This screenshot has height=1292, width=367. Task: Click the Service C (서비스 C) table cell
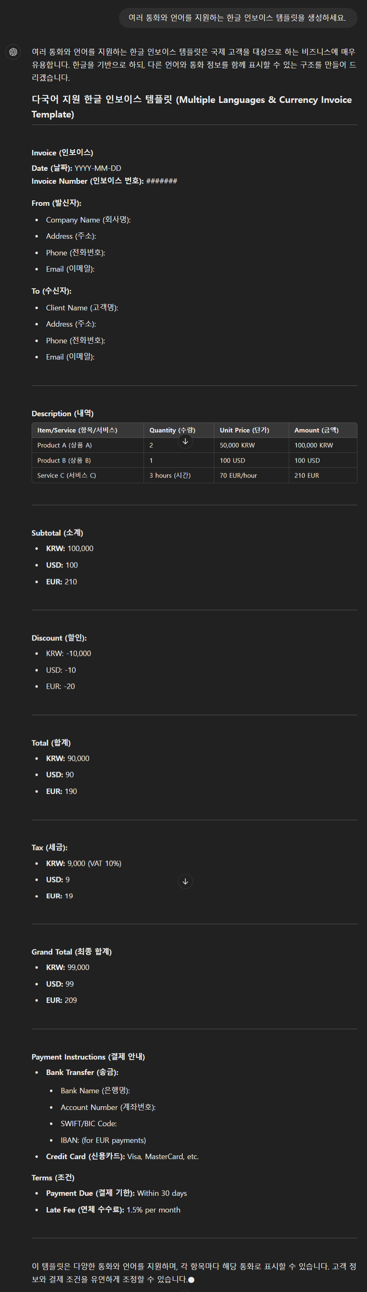tap(88, 475)
